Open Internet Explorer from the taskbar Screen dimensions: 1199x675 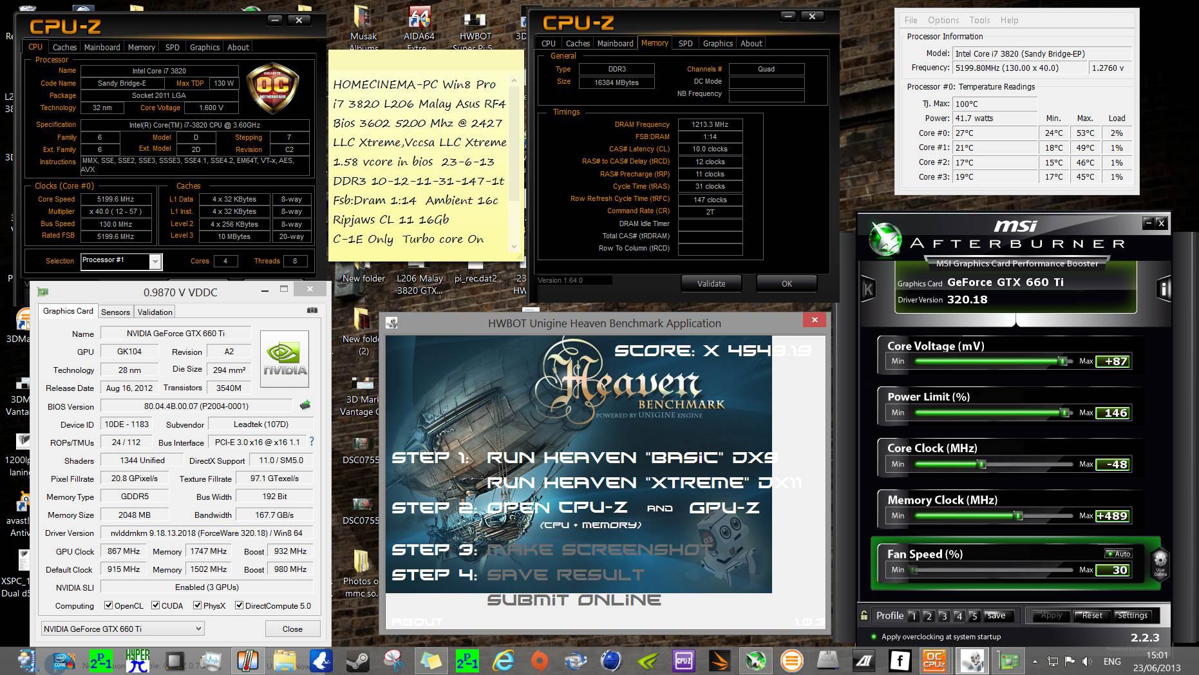click(x=504, y=660)
